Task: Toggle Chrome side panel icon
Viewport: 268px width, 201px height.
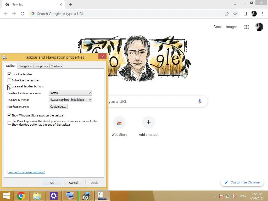Action: (x=245, y=14)
